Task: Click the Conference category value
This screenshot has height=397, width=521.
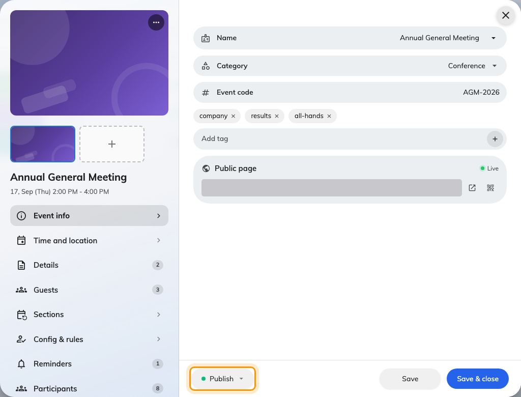Action: coord(467,66)
